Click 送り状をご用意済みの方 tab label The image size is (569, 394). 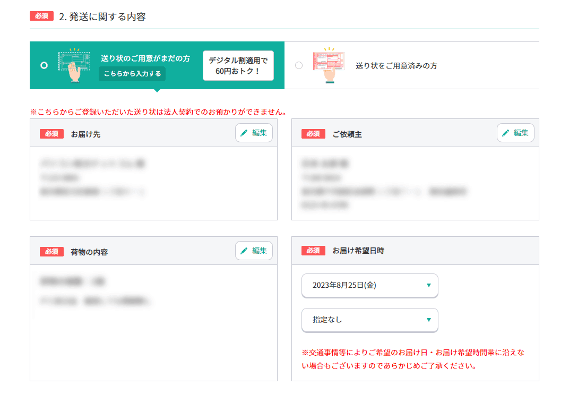click(x=396, y=66)
